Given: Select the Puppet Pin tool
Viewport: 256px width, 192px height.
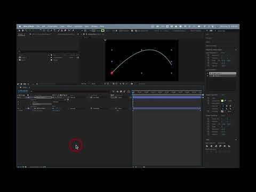Looking at the screenshot, I should point(73,30).
